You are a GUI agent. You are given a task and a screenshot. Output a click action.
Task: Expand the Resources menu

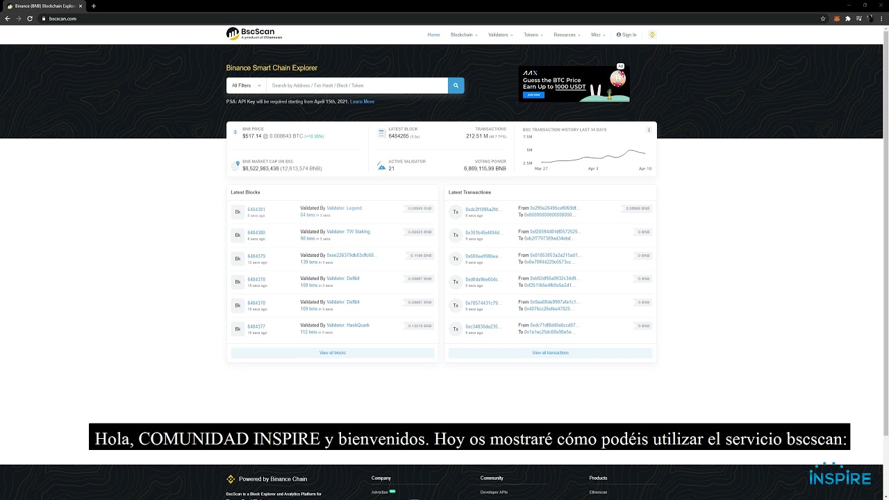(x=567, y=35)
